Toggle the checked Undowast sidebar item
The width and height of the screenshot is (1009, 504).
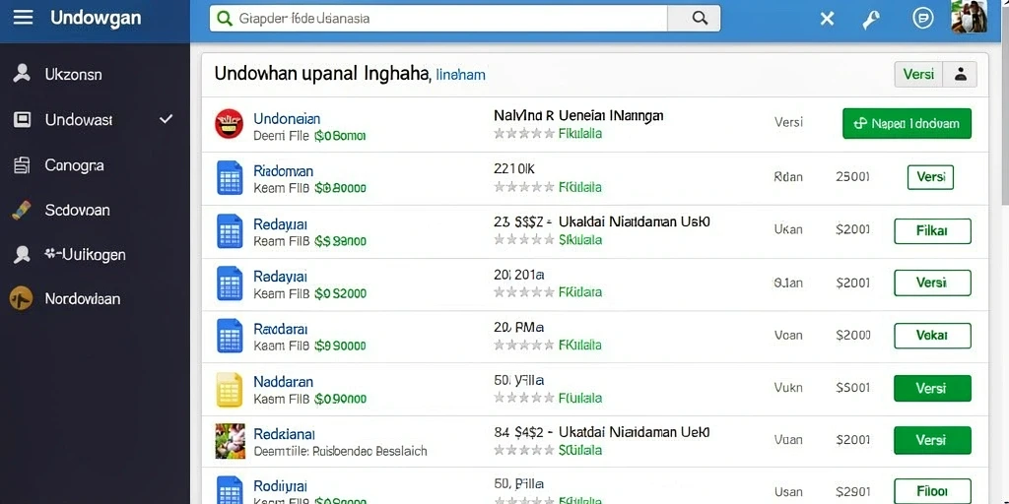(x=95, y=119)
